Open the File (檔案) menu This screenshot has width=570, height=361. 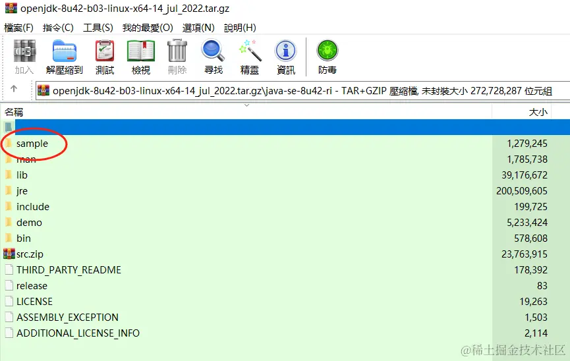[x=18, y=28]
